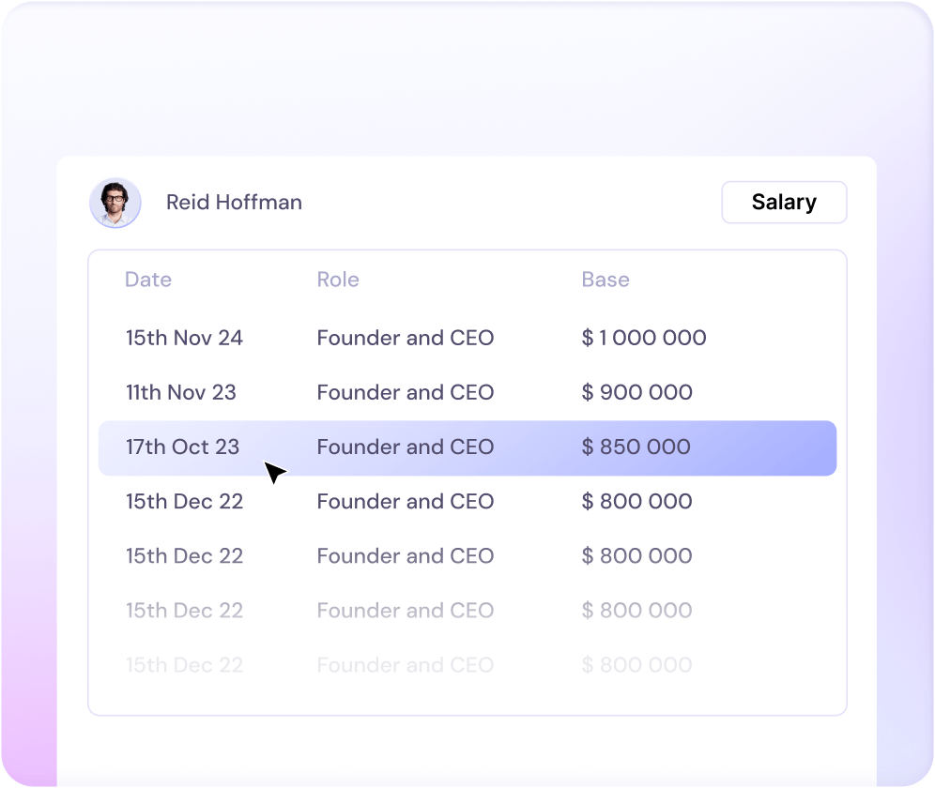Click role text in first 15th Dec 22 row
Viewport: 935px width, 788px height.
tap(406, 501)
